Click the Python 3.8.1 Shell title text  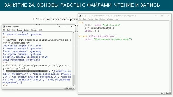tap(12, 27)
